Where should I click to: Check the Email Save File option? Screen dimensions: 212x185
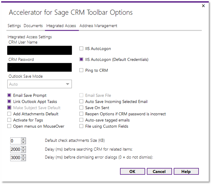pos(81,95)
